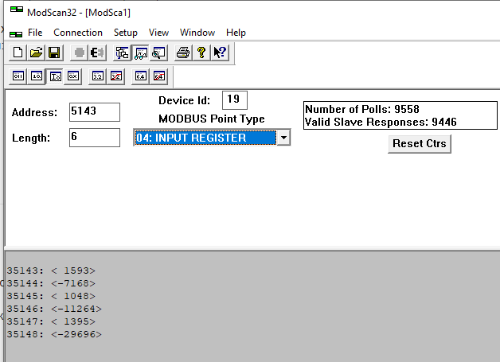The width and height of the screenshot is (500, 362).
Task: Expand the MODBUS Point Type dropdown arrow
Action: tap(283, 138)
